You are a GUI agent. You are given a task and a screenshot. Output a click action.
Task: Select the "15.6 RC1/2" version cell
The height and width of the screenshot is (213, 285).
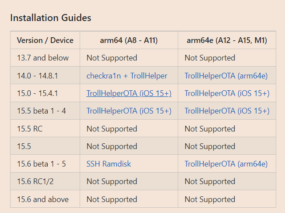click(36, 181)
